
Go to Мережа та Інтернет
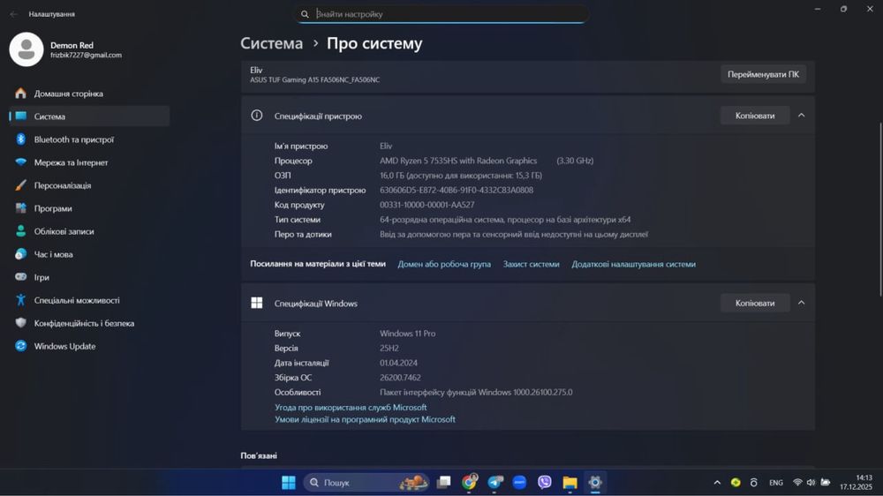tap(71, 162)
